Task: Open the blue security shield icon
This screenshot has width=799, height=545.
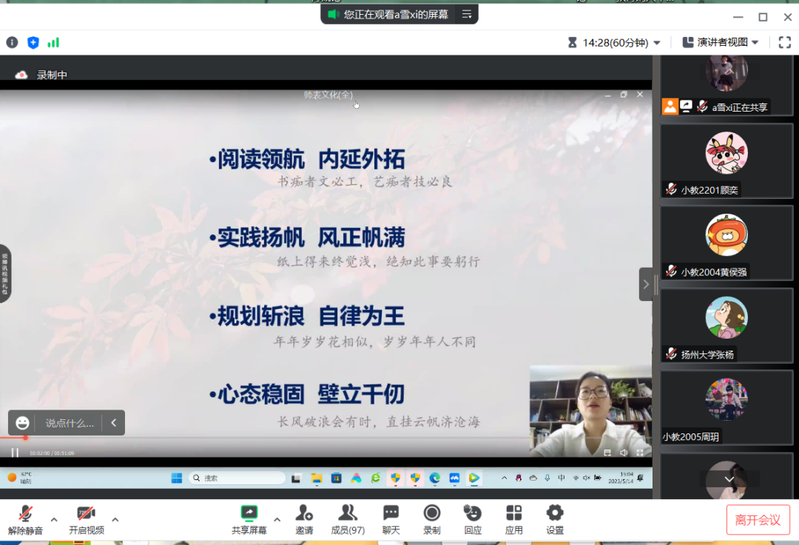Action: coord(33,43)
